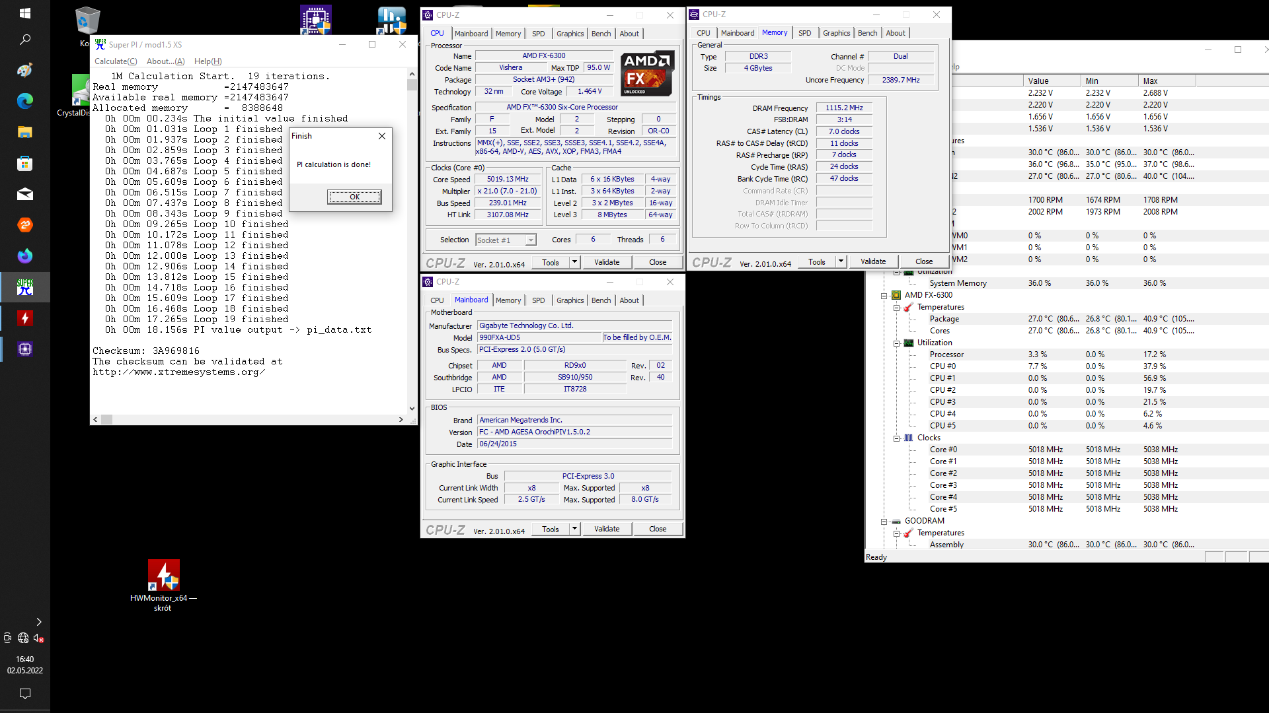Collapse the AMD FX-6300 tree node

click(884, 296)
